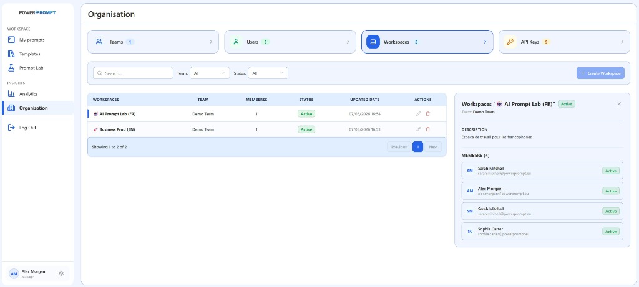Viewport: 639px width, 287px height.
Task: Click the Status column header
Action: coord(306,100)
